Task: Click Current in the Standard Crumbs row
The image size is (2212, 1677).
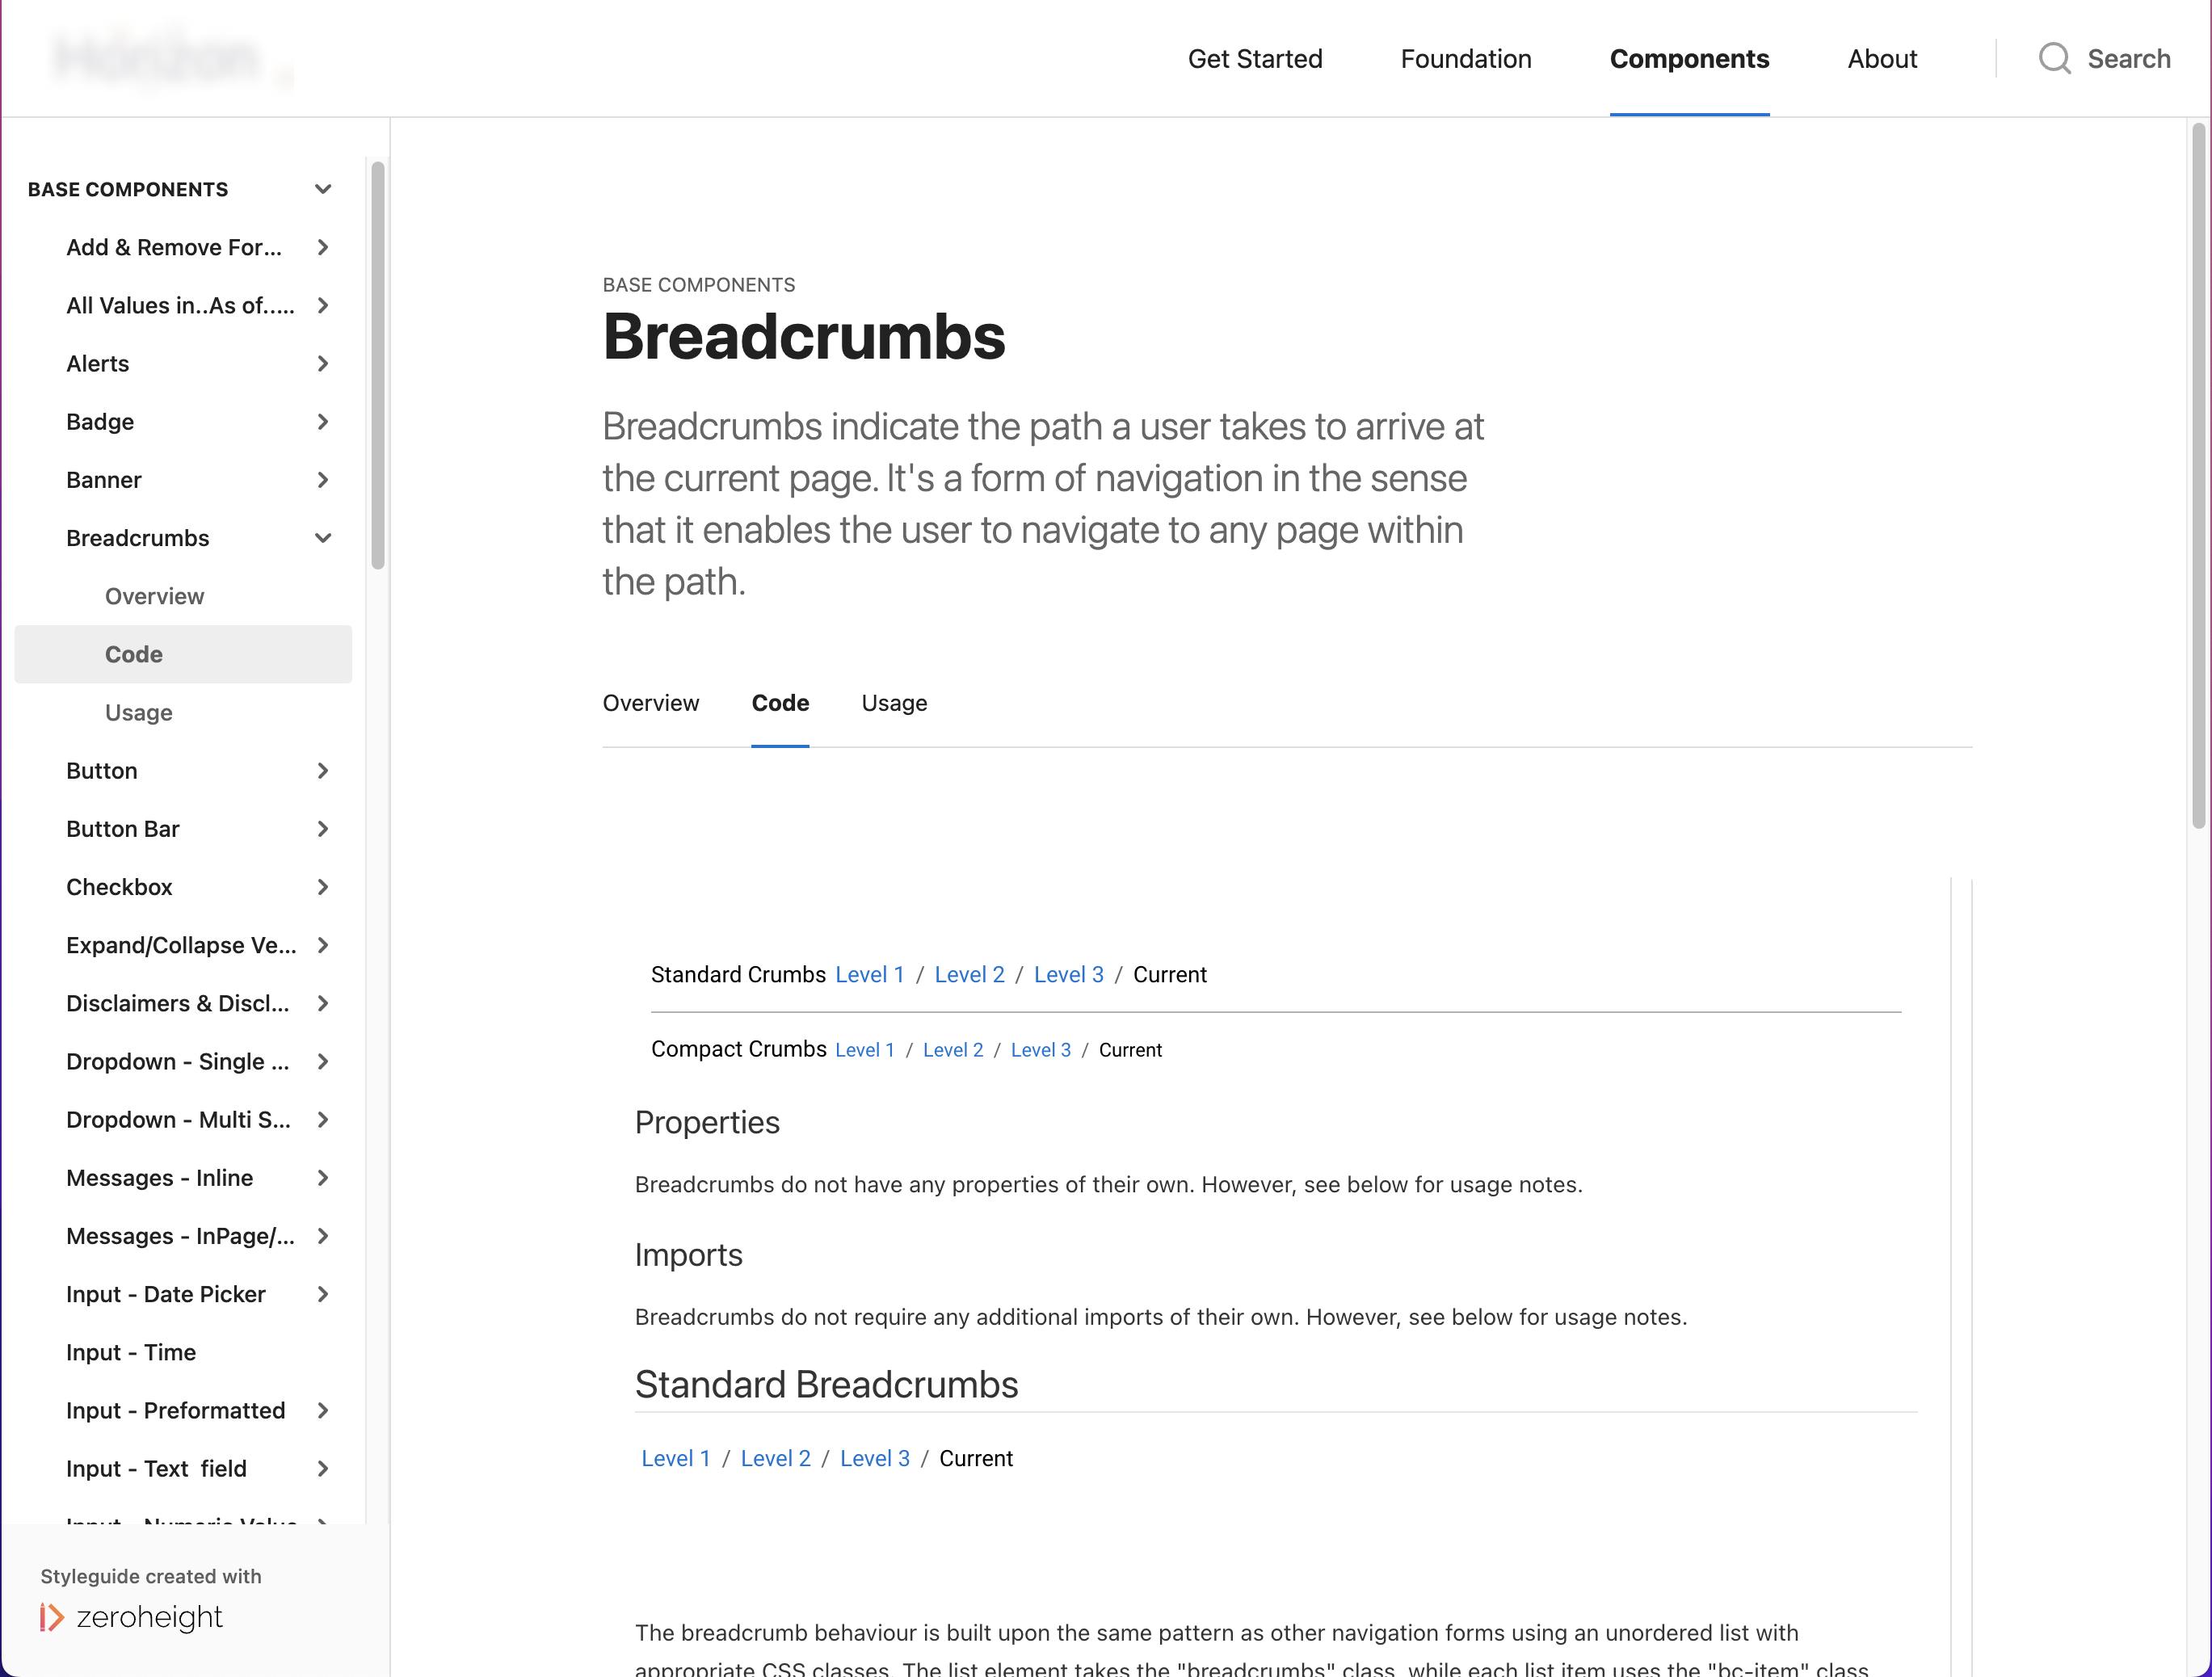Action: pos(1169,974)
